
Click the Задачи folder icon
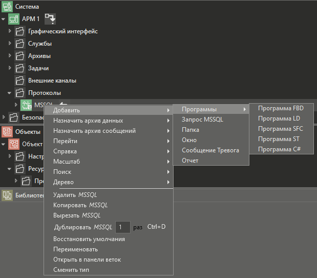(20, 68)
